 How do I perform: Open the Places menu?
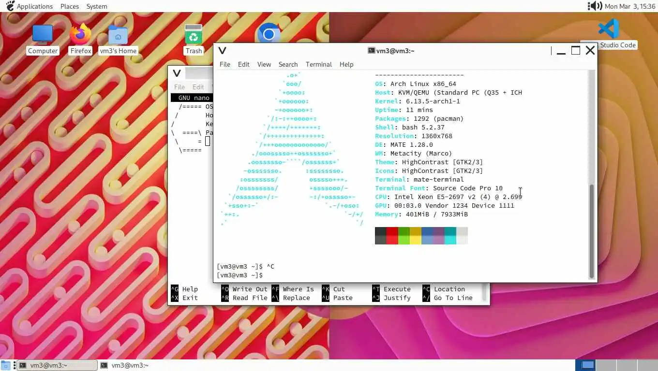(x=70, y=6)
